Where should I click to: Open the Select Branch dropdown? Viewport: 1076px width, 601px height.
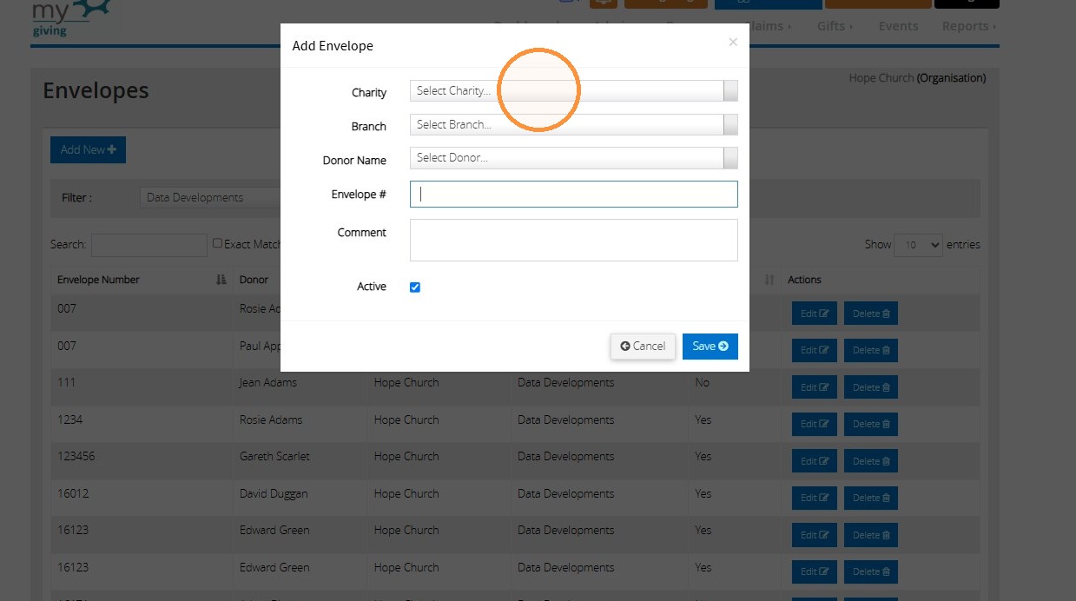click(x=573, y=125)
